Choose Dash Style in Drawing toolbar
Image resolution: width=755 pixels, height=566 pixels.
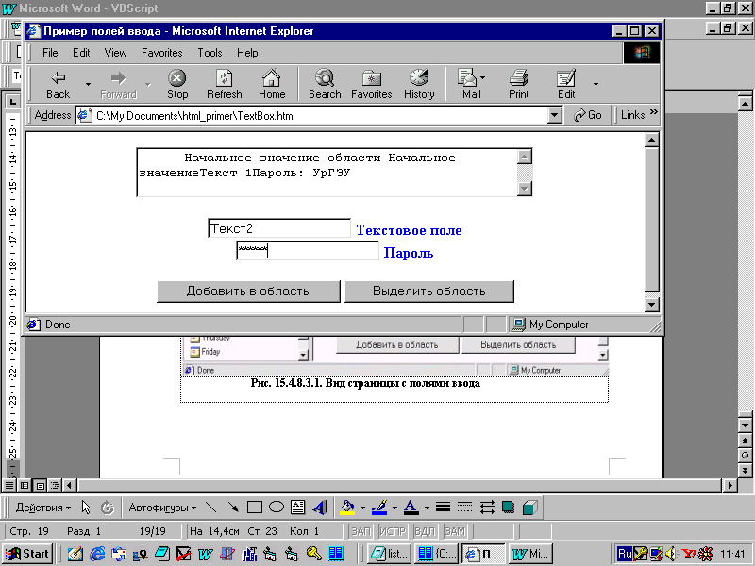tap(464, 508)
